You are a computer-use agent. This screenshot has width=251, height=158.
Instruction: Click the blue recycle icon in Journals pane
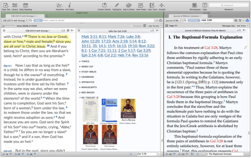click(247, 20)
